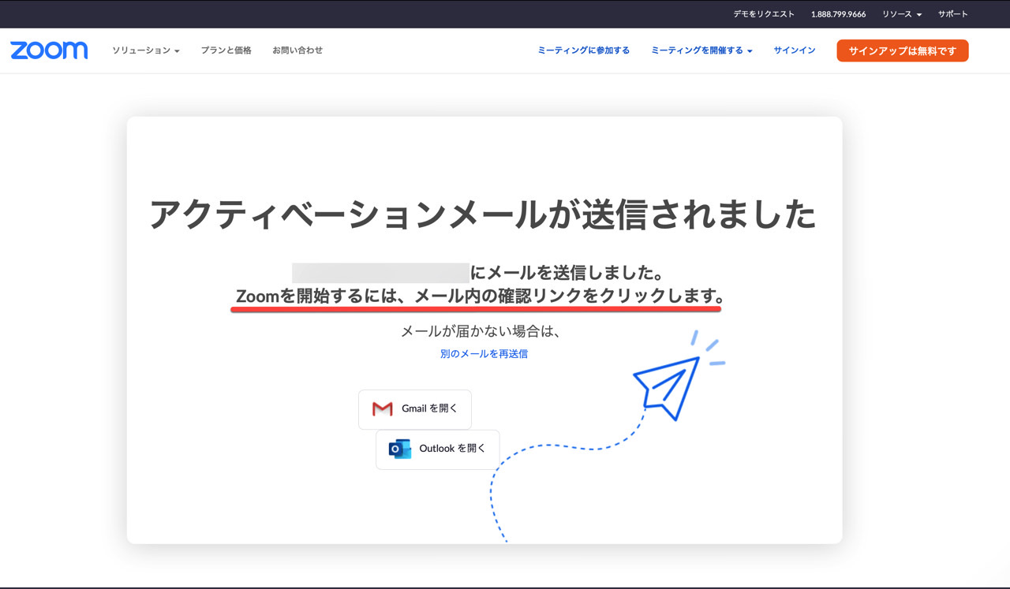The width and height of the screenshot is (1010, 589).
Task: Click the orange サインアップは無料です button
Action: 903,50
